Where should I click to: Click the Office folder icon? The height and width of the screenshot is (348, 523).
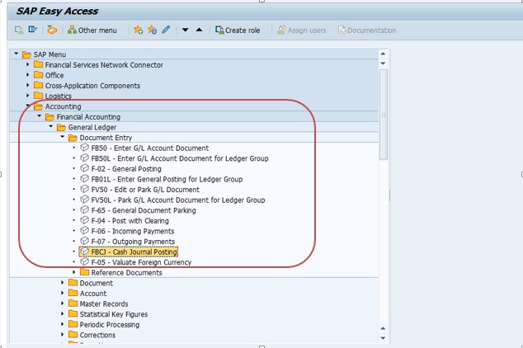click(38, 74)
